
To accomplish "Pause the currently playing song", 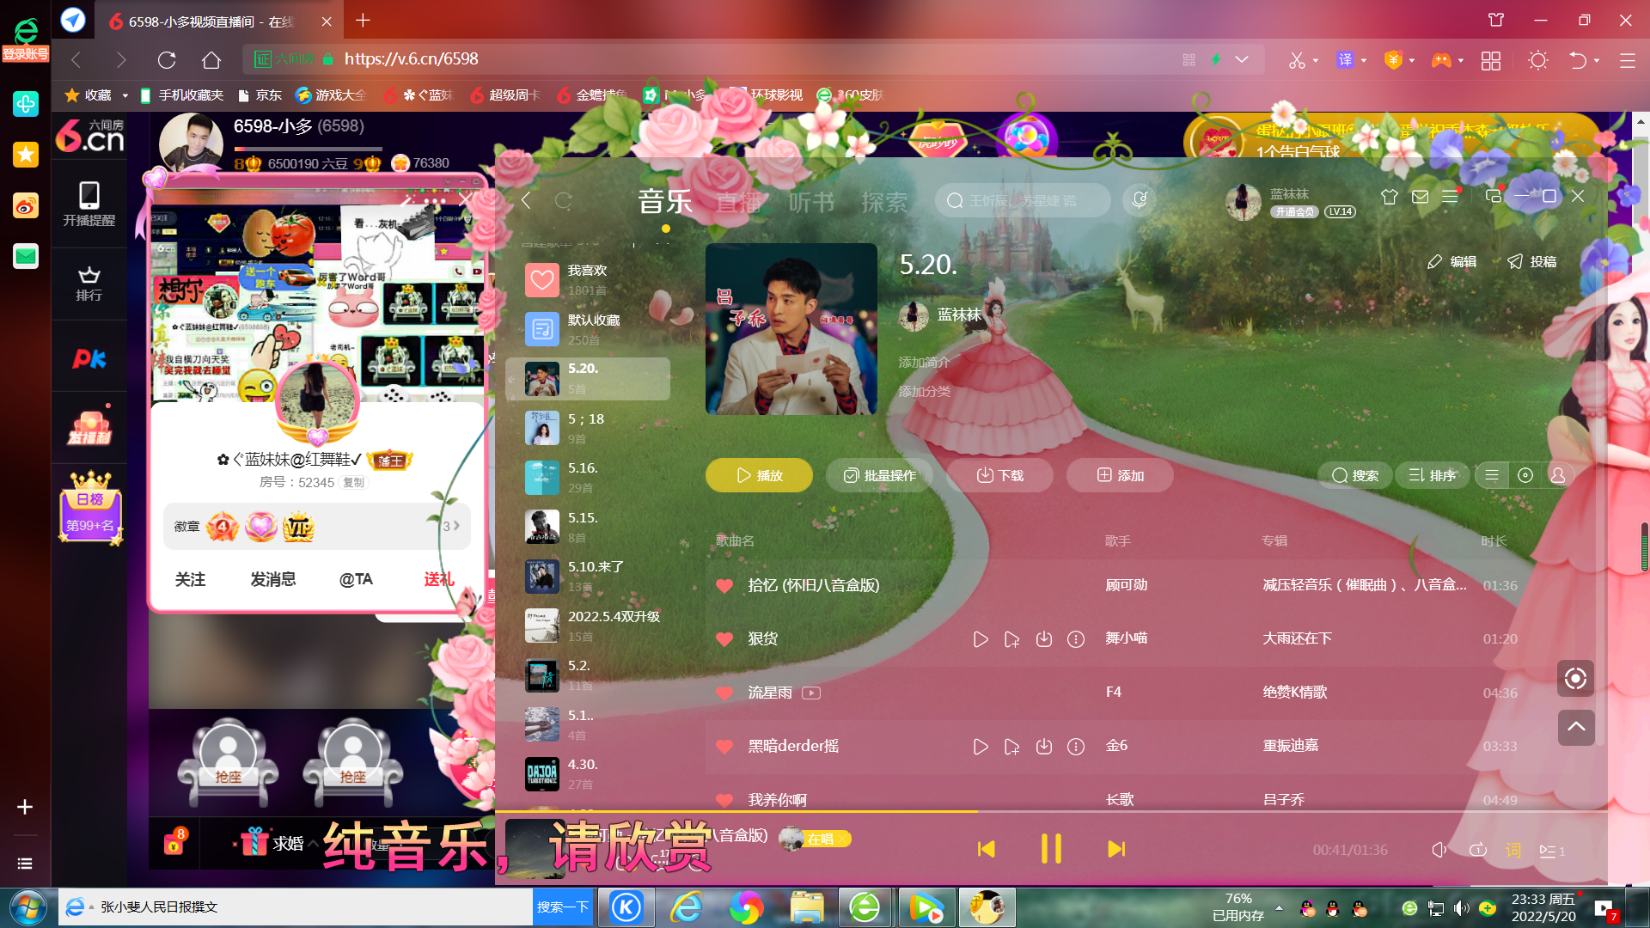I will tap(1051, 849).
